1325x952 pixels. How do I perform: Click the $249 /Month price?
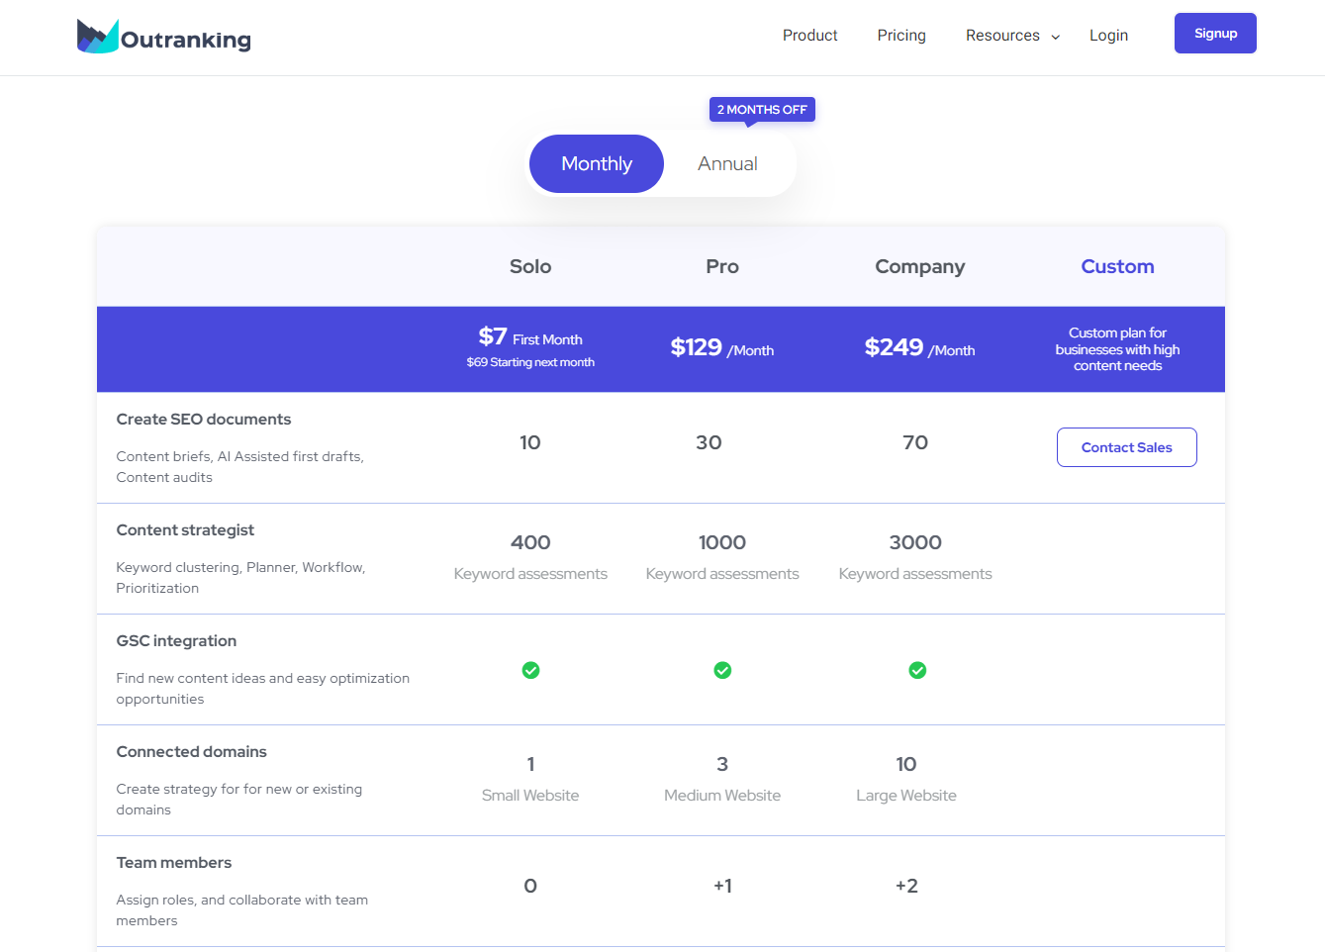tap(920, 347)
